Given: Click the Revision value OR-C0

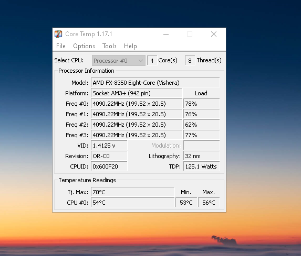Looking at the screenshot, I should (109, 156).
